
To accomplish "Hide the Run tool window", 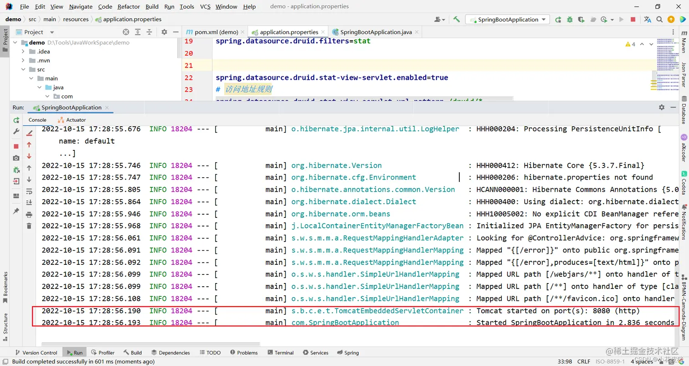I will click(x=674, y=107).
